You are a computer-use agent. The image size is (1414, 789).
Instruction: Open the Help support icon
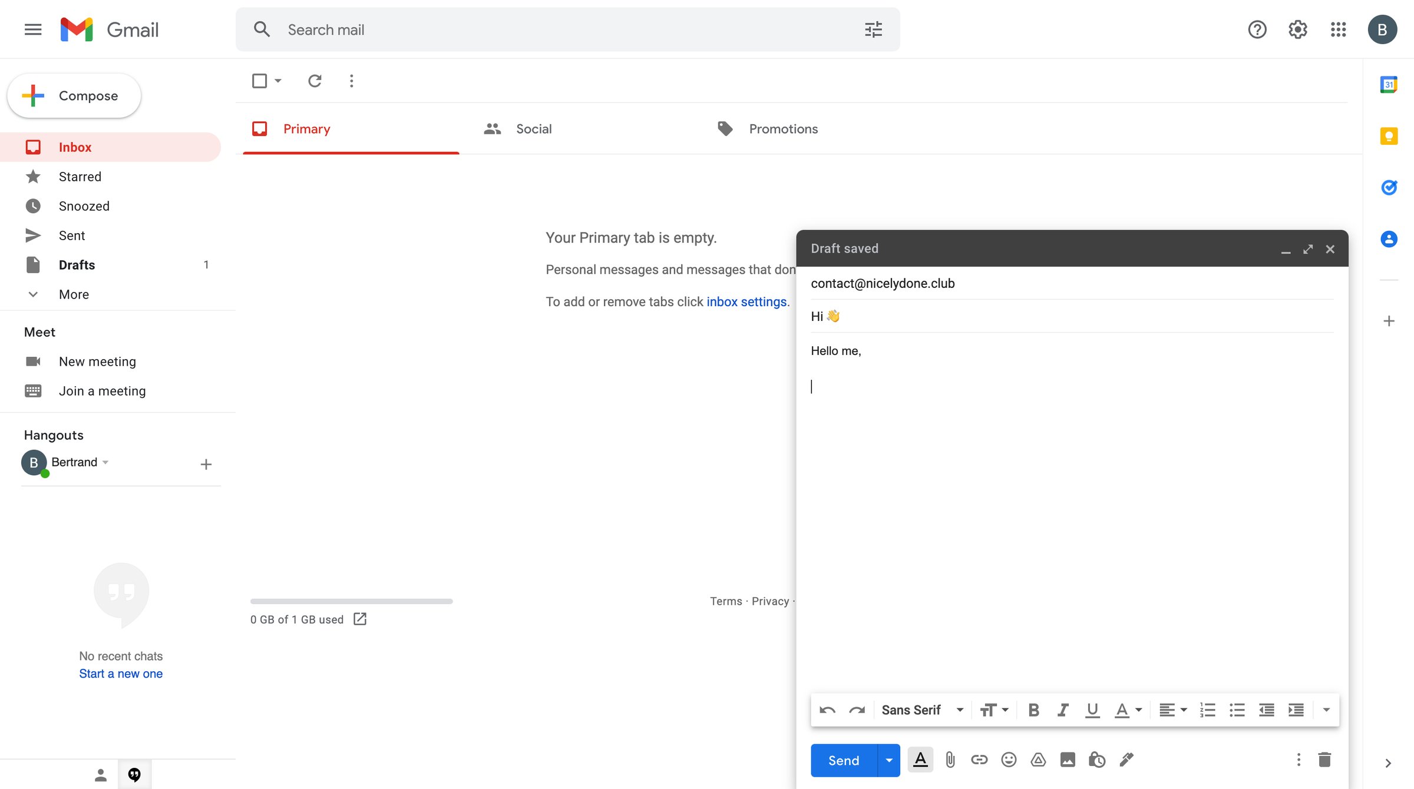click(1257, 29)
